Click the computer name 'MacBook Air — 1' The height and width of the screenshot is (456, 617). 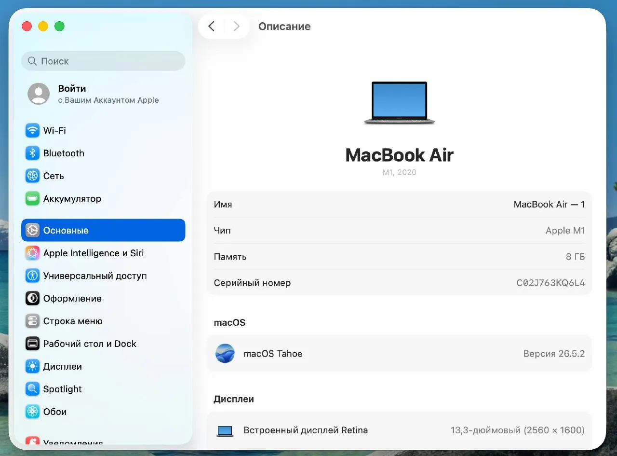coord(549,205)
